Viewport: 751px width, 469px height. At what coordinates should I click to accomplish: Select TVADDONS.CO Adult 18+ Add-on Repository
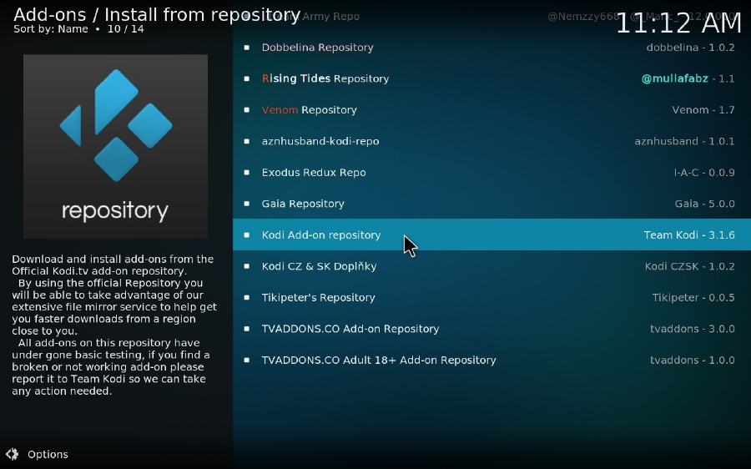pyautogui.click(x=491, y=360)
